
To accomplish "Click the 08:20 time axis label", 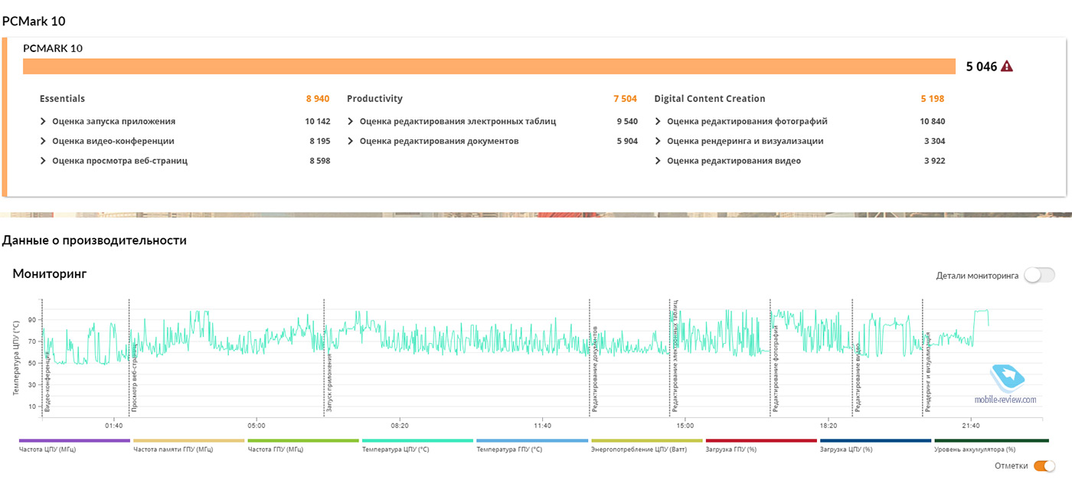I will click(400, 425).
